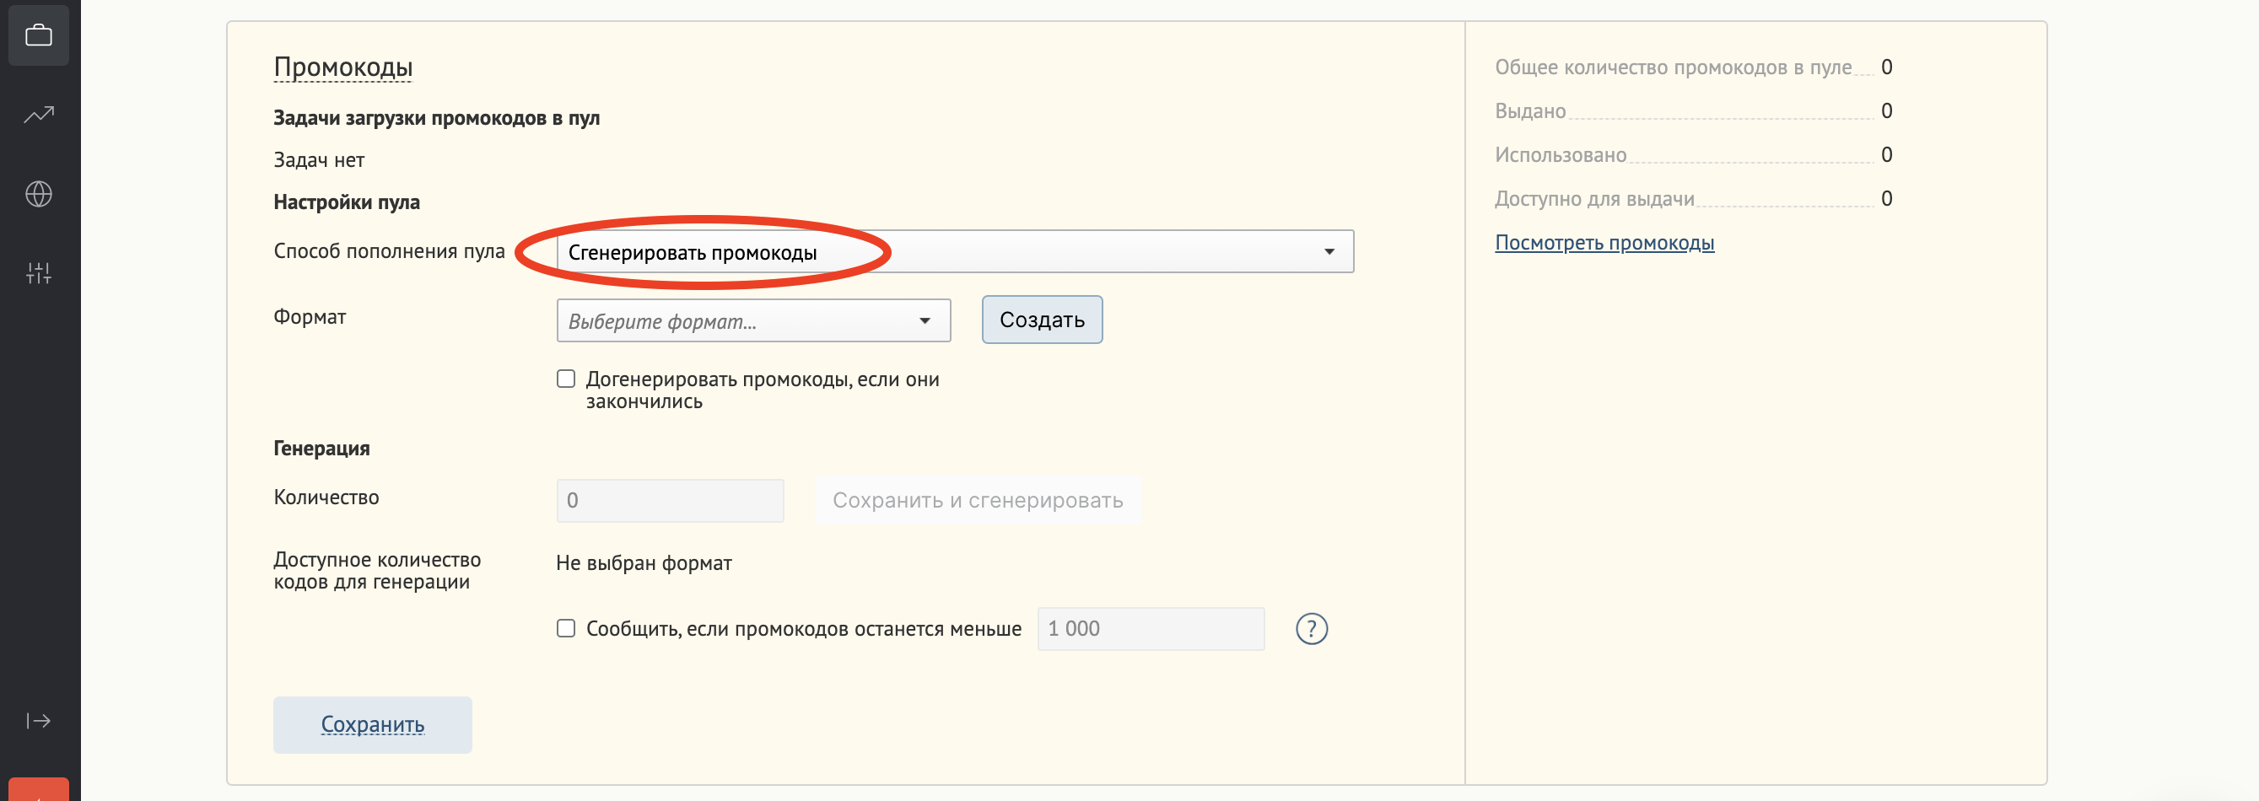The image size is (2259, 801).
Task: Click the 'Сохранить' button
Action: 373,725
